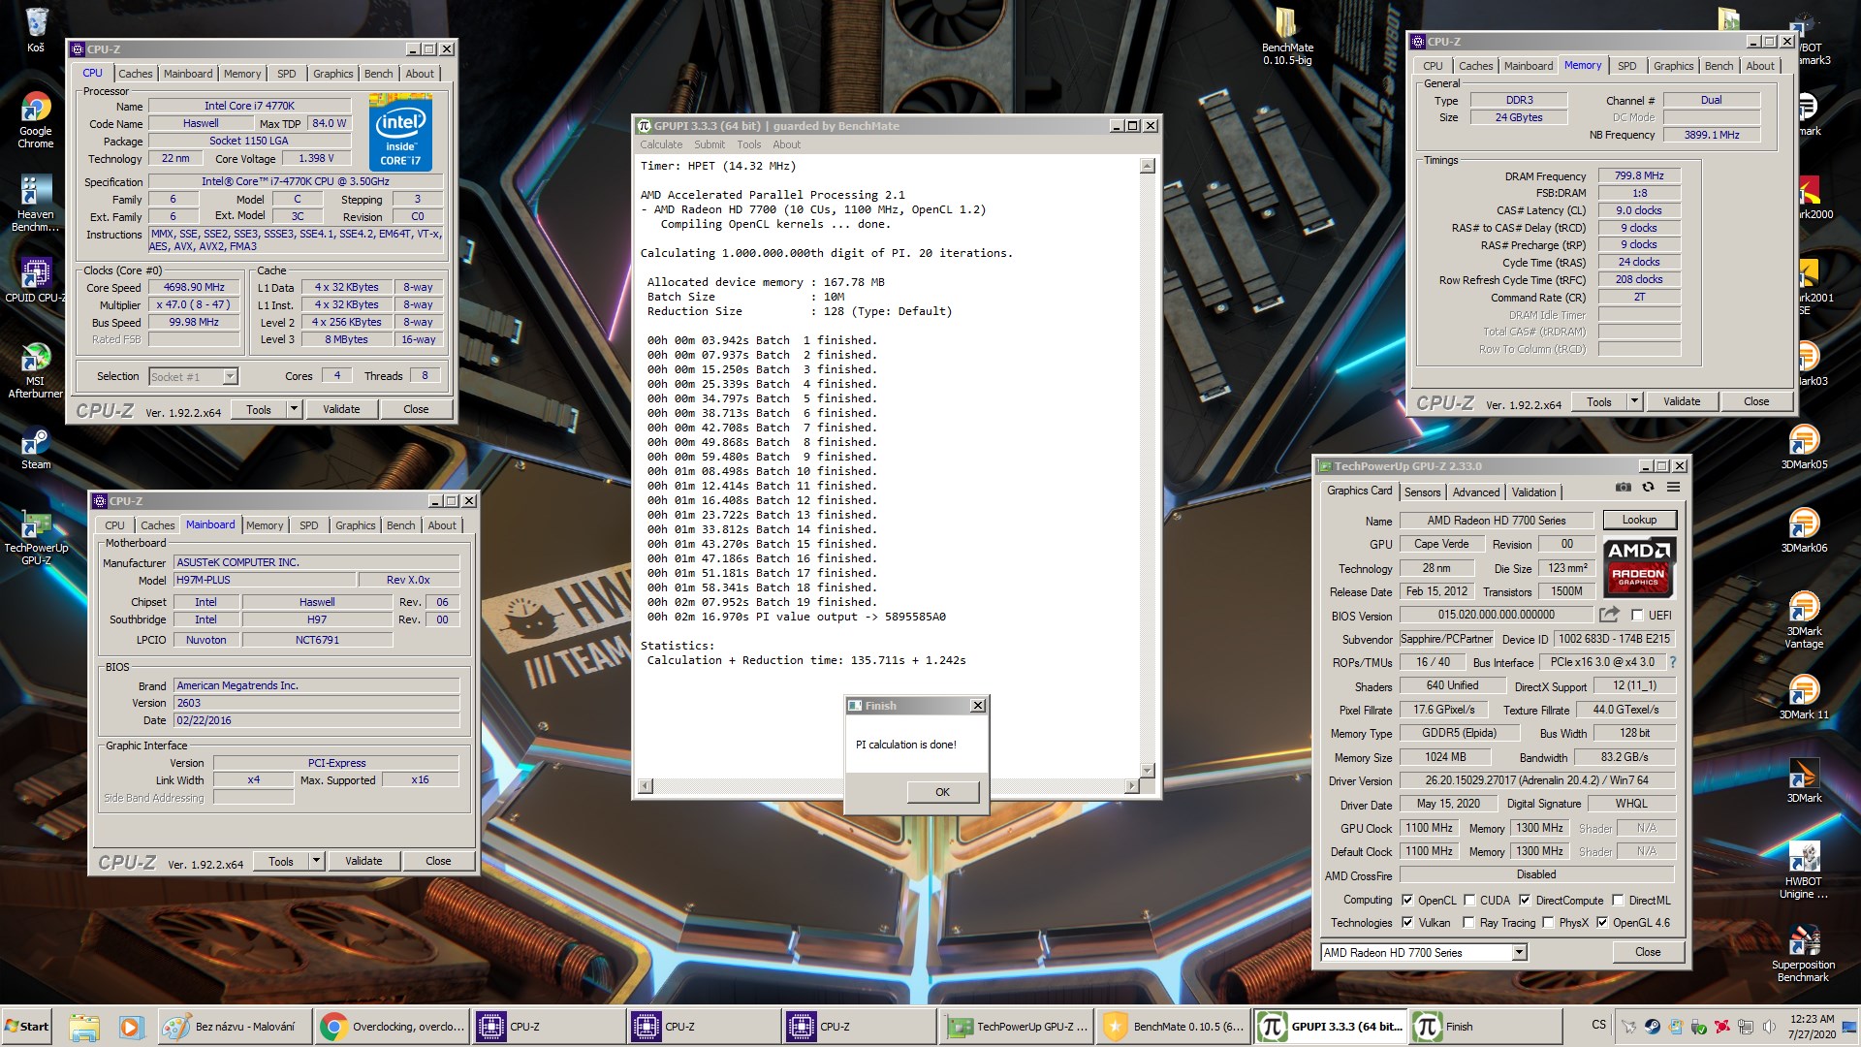Toggle Ray Tracing checkbox in GPU-Z
1861x1047 pixels.
click(1468, 923)
